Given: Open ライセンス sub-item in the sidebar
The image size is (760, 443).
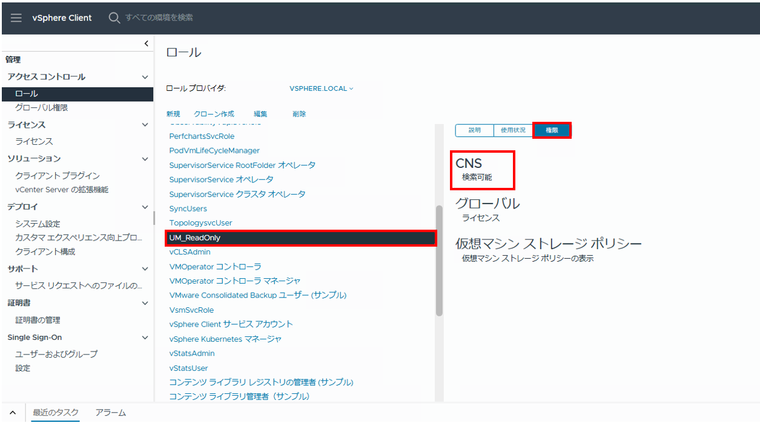Looking at the screenshot, I should [x=34, y=141].
